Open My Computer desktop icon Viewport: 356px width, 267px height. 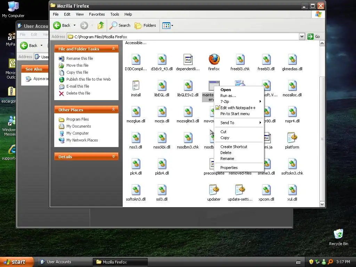coord(13,9)
